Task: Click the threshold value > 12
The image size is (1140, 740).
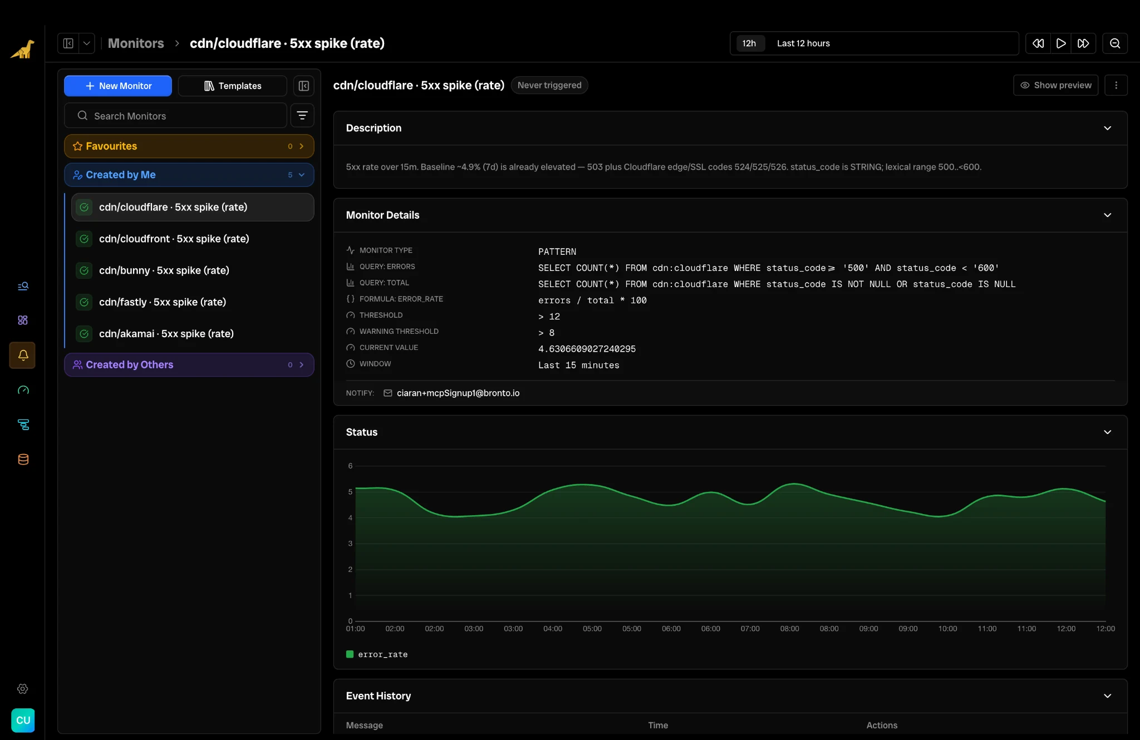Action: click(549, 316)
